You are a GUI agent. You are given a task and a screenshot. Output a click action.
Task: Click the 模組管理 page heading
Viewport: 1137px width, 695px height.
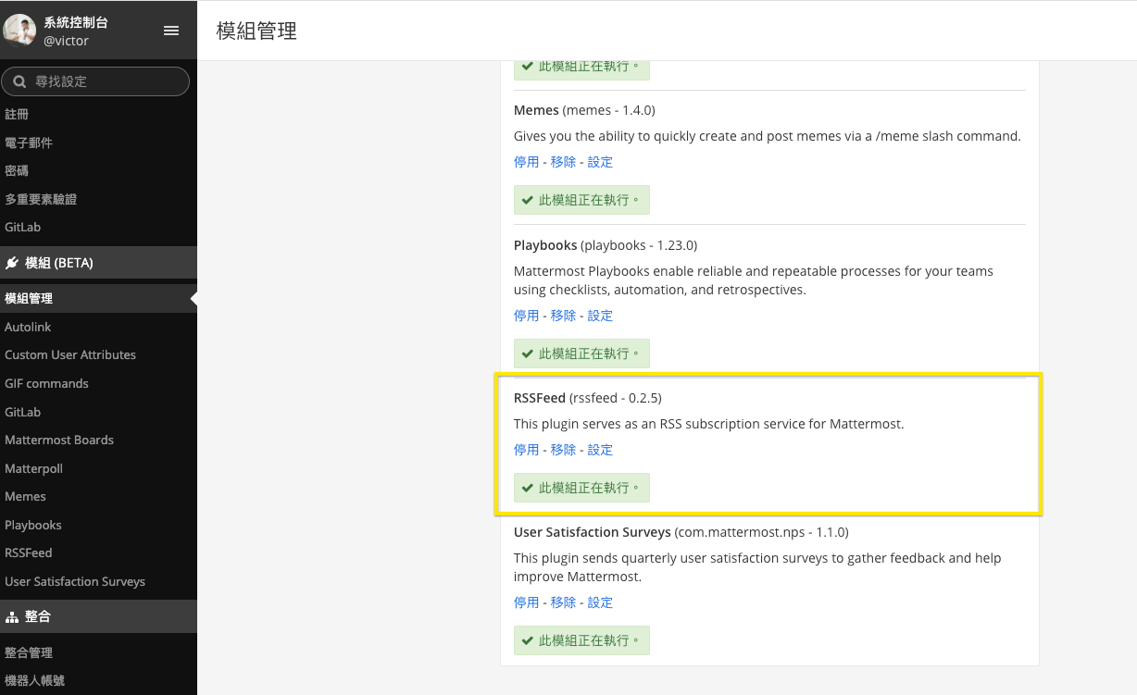tap(256, 31)
